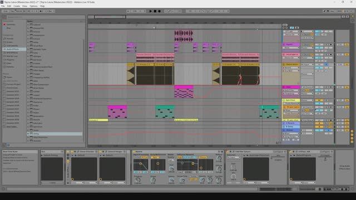356x200 pixels.
Task: Toggle Key map mode switch
Action: (333, 11)
